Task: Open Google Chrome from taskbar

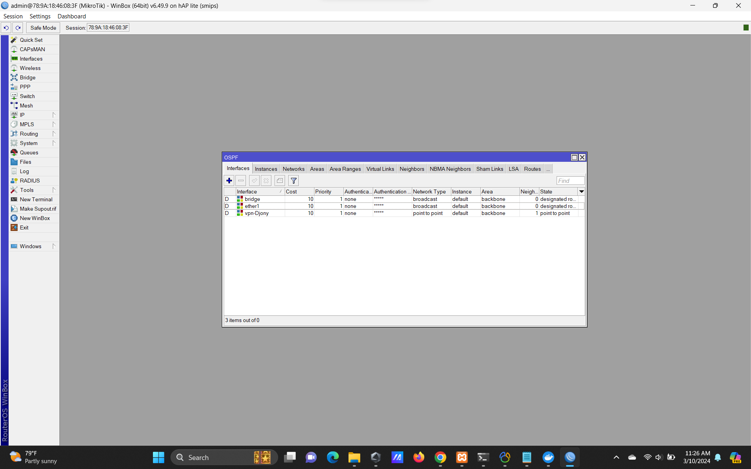Action: point(440,457)
